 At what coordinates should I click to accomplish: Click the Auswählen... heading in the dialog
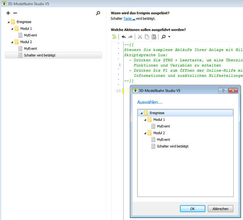(150, 102)
